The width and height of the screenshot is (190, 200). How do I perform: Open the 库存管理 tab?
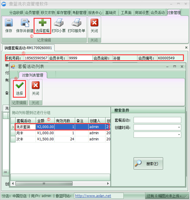point(63,13)
